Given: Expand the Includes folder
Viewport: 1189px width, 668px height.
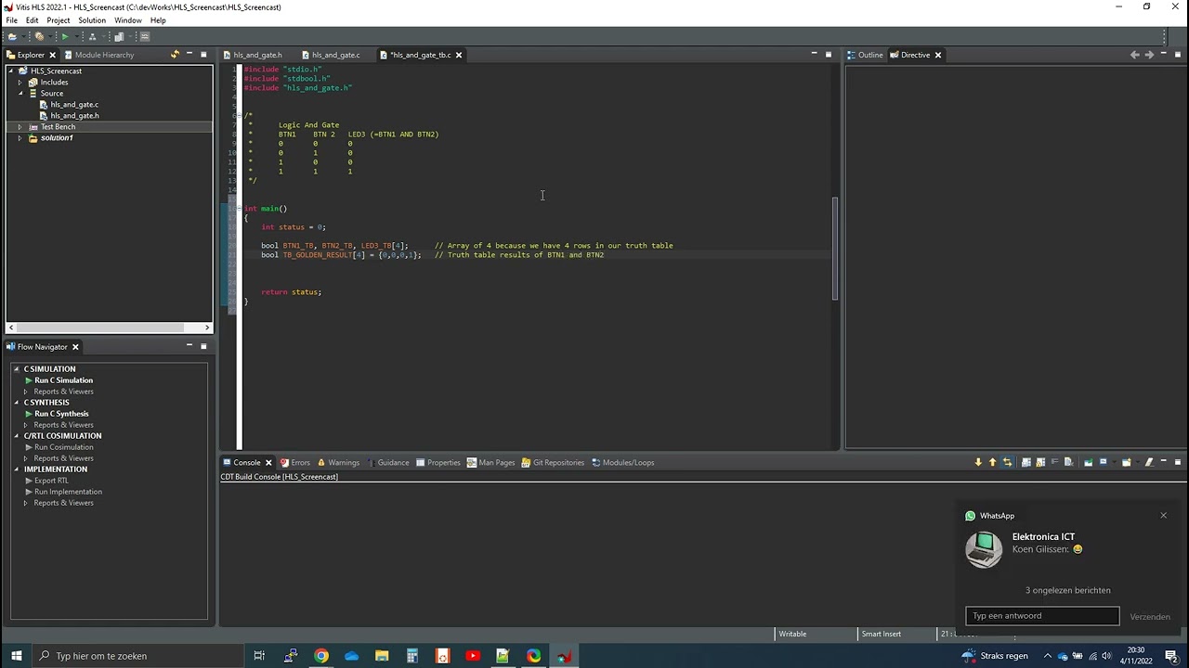Looking at the screenshot, I should [x=20, y=83].
